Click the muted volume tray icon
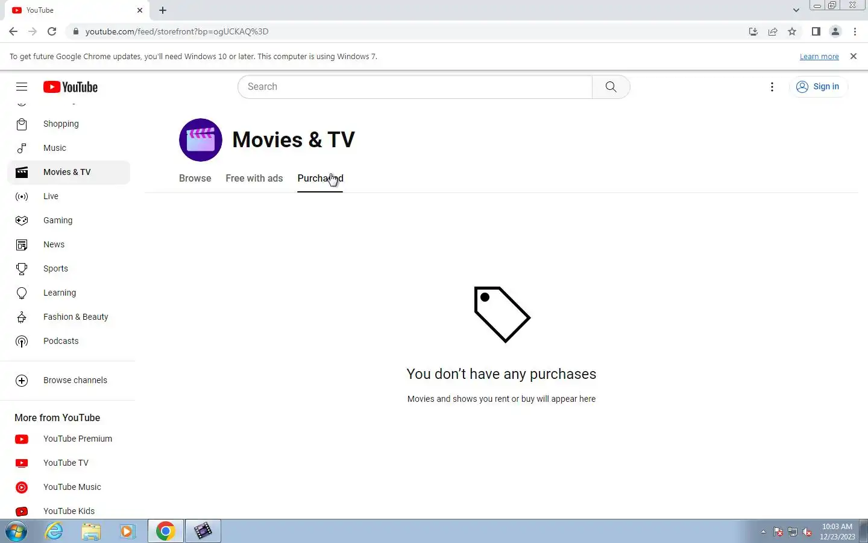Screen dimensions: 868x543 [x=808, y=532]
